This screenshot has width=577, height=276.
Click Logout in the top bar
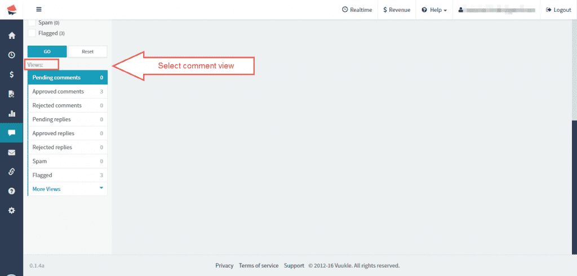(558, 10)
